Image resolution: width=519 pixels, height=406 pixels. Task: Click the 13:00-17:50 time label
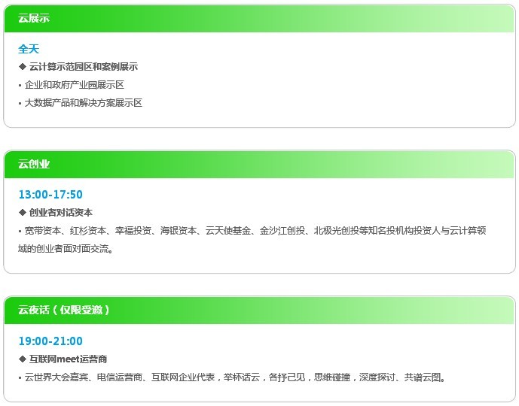[x=50, y=195]
